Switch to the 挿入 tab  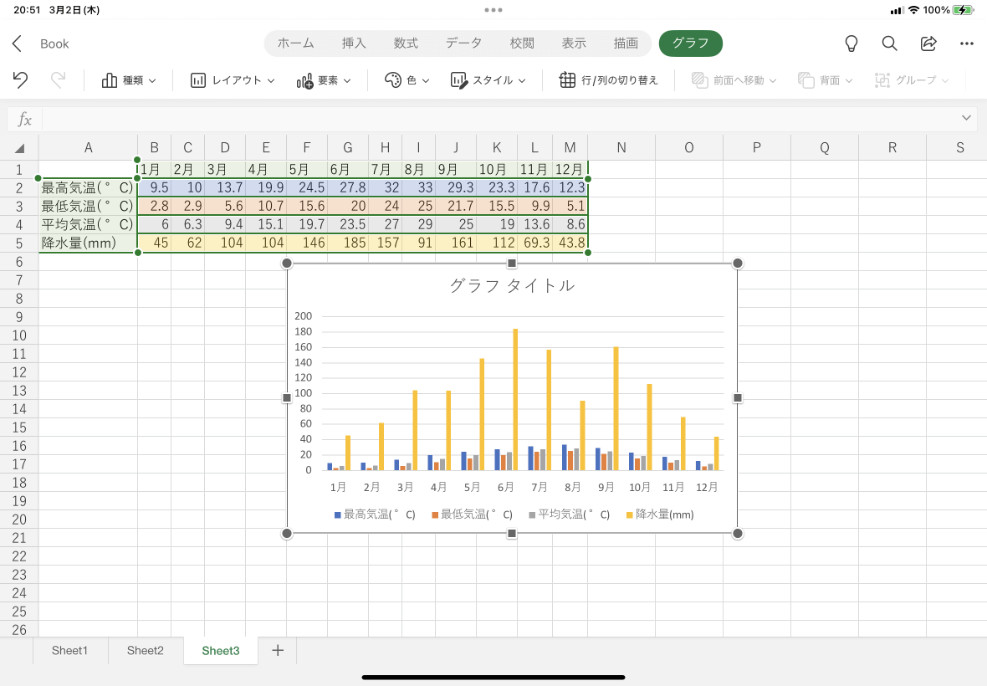pos(354,44)
